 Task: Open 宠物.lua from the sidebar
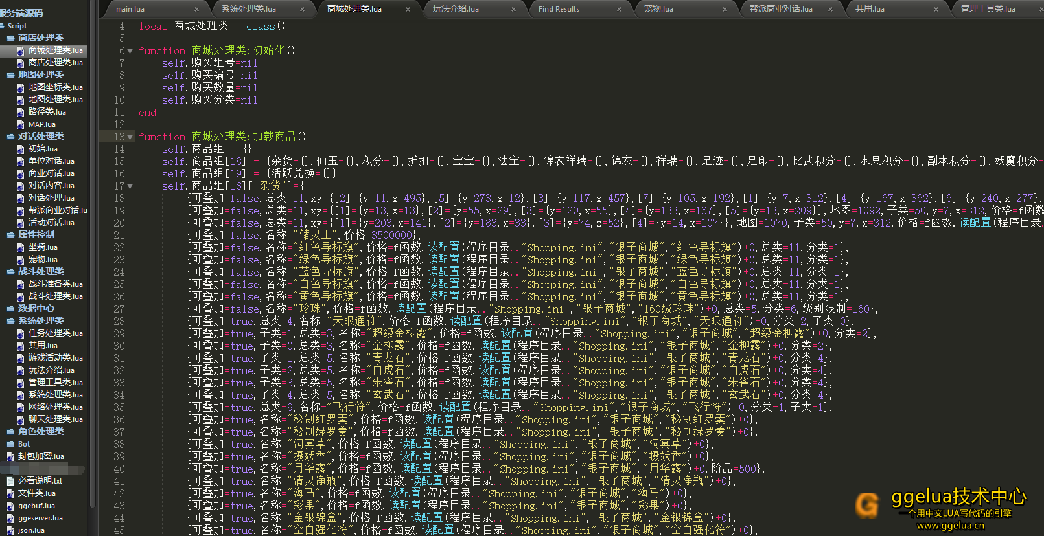point(43,260)
